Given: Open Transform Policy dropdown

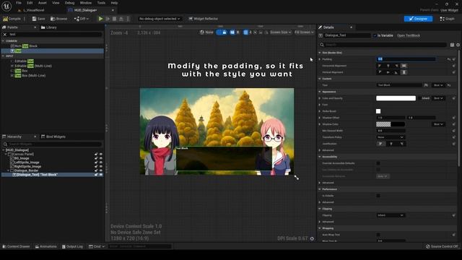Looking at the screenshot, I should [391, 137].
